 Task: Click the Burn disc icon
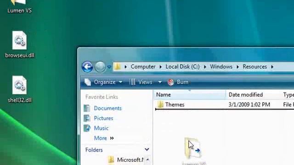coord(170,82)
